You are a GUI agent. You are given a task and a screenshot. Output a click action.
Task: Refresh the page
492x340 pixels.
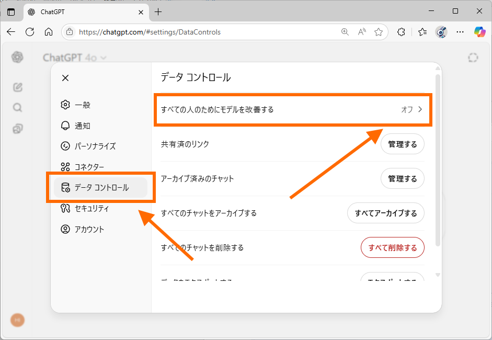(30, 32)
